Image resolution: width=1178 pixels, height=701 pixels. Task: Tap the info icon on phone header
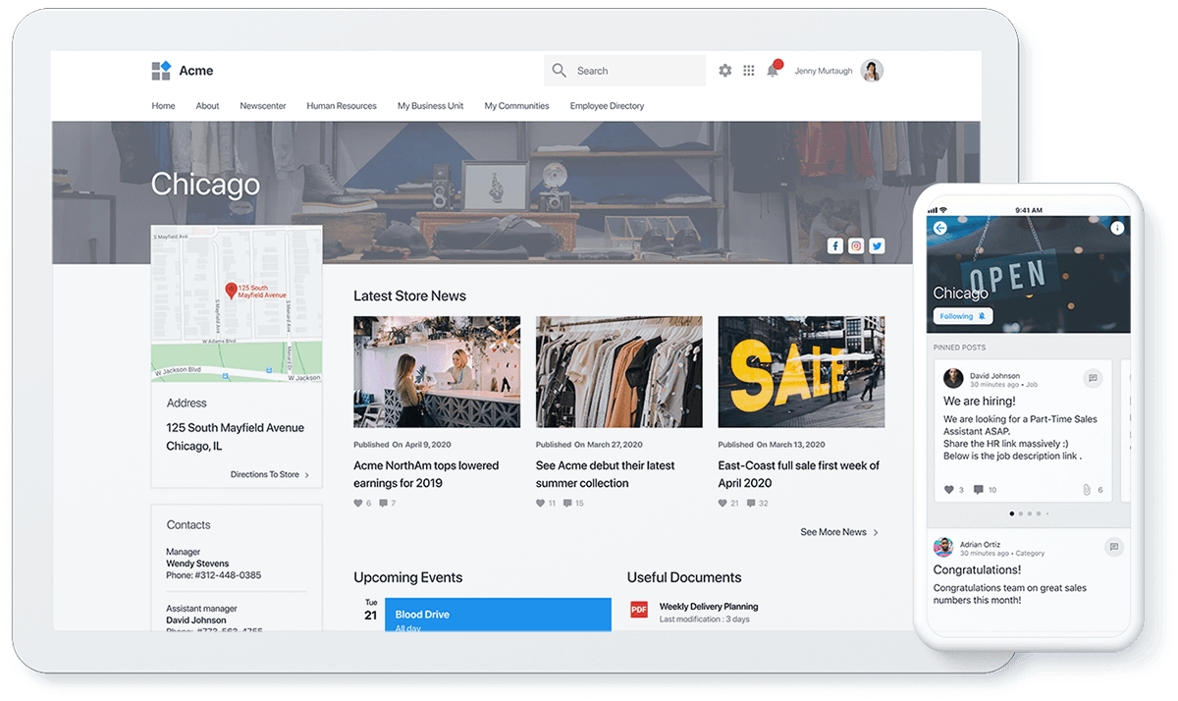[x=1117, y=228]
